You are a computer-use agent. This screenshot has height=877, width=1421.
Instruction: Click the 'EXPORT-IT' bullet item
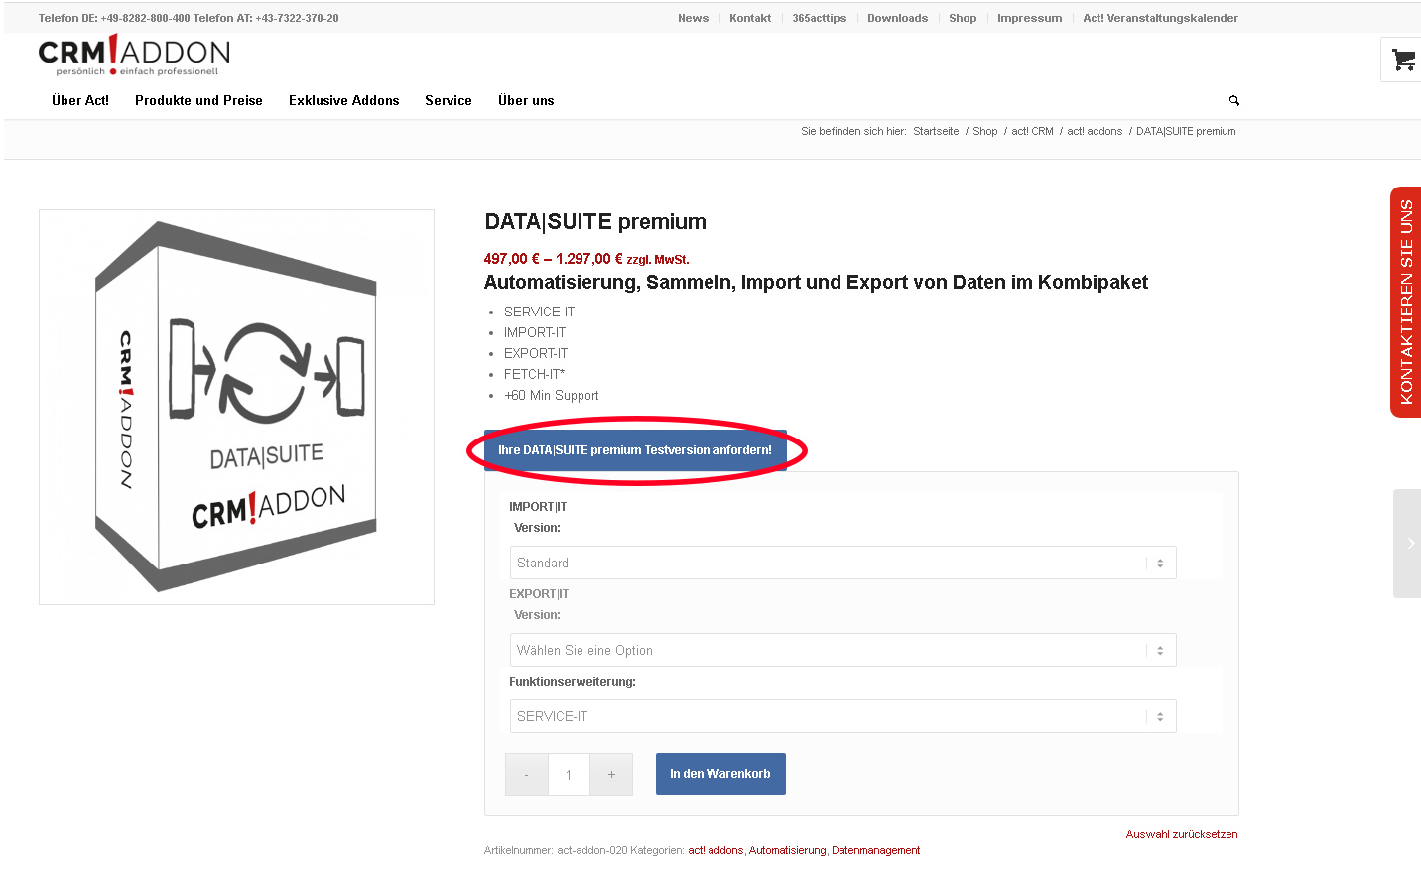[536, 353]
